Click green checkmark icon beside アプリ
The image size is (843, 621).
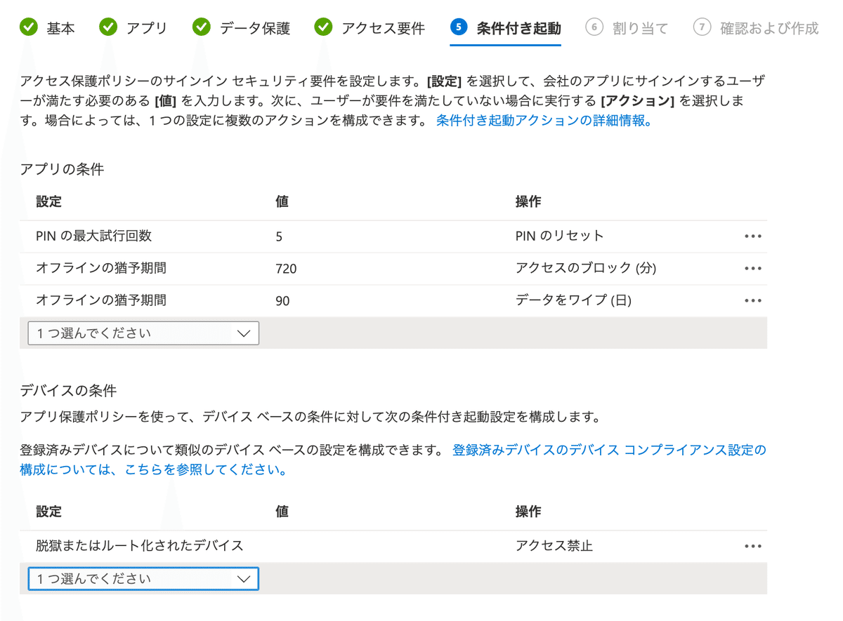108,28
